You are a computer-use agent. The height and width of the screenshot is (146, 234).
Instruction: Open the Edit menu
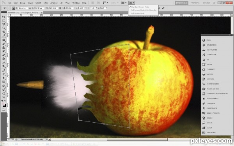(x=16, y=3)
